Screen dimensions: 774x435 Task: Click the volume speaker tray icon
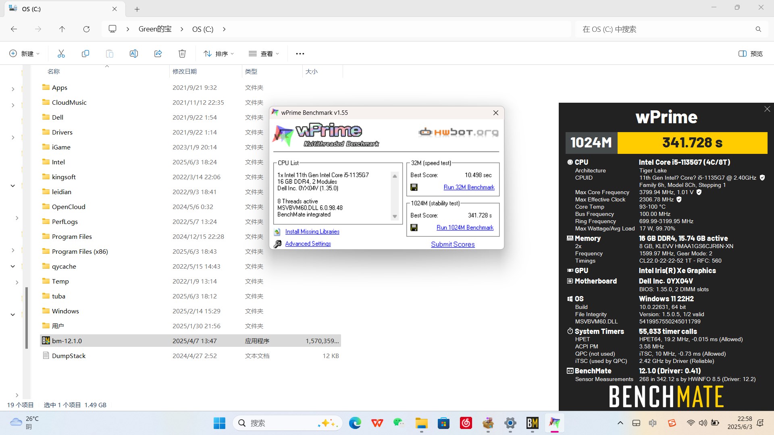pyautogui.click(x=703, y=423)
